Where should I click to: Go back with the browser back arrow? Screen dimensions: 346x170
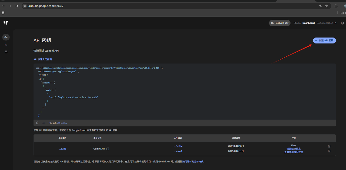(3, 6)
